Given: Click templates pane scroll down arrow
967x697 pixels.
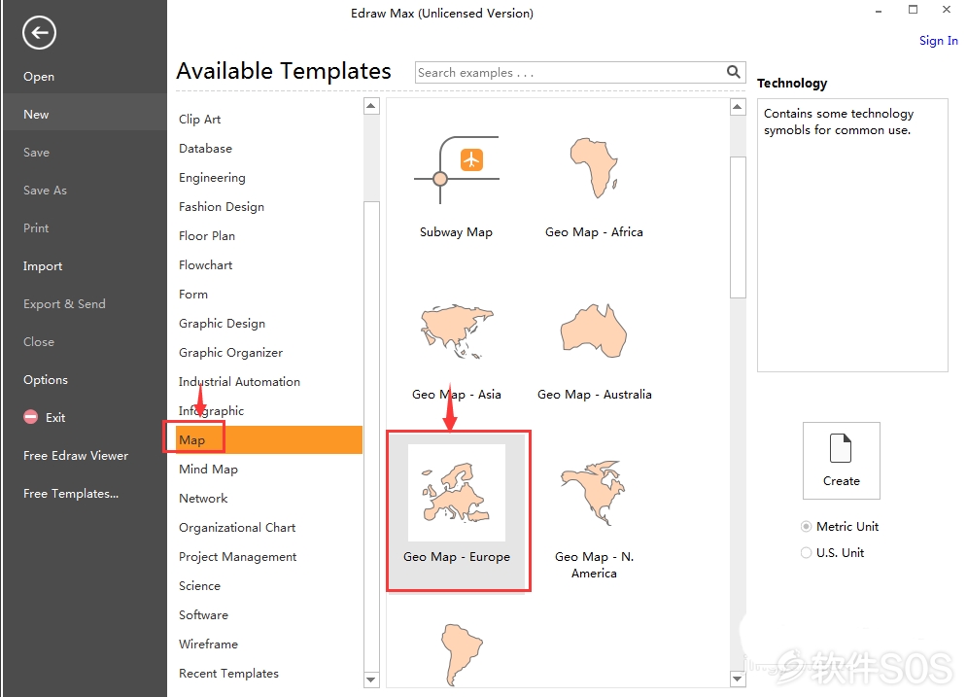Looking at the screenshot, I should [738, 680].
